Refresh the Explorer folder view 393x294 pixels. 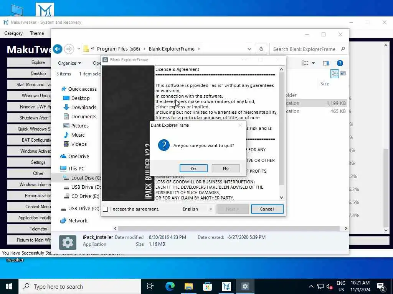[261, 49]
